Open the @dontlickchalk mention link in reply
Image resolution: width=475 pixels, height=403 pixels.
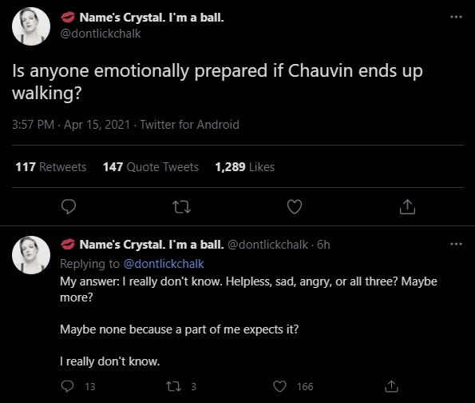coord(164,264)
